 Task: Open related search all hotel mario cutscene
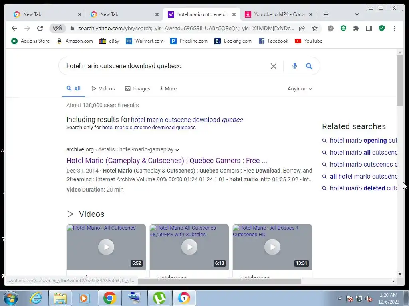tap(363, 177)
